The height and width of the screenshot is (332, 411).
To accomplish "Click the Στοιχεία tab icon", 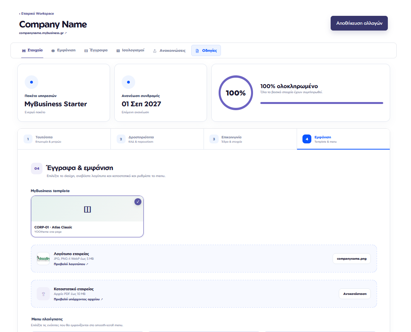I will (24, 51).
